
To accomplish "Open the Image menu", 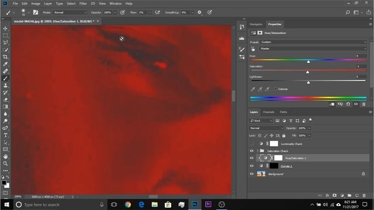I will (x=36, y=3).
